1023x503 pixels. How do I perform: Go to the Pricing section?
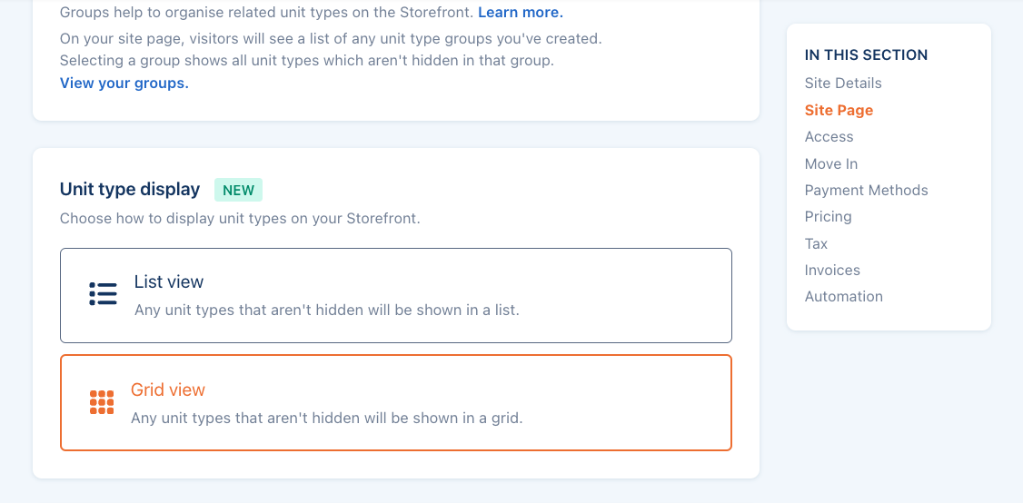(x=828, y=216)
